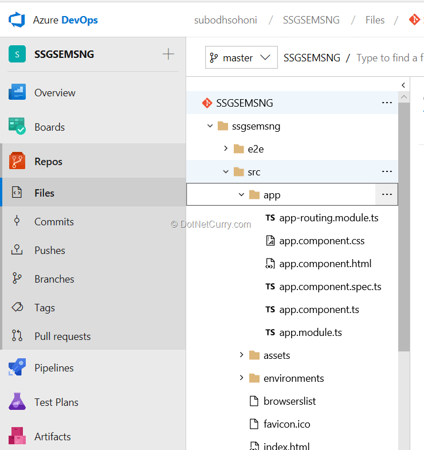Click the browserslist file icon

254,401
